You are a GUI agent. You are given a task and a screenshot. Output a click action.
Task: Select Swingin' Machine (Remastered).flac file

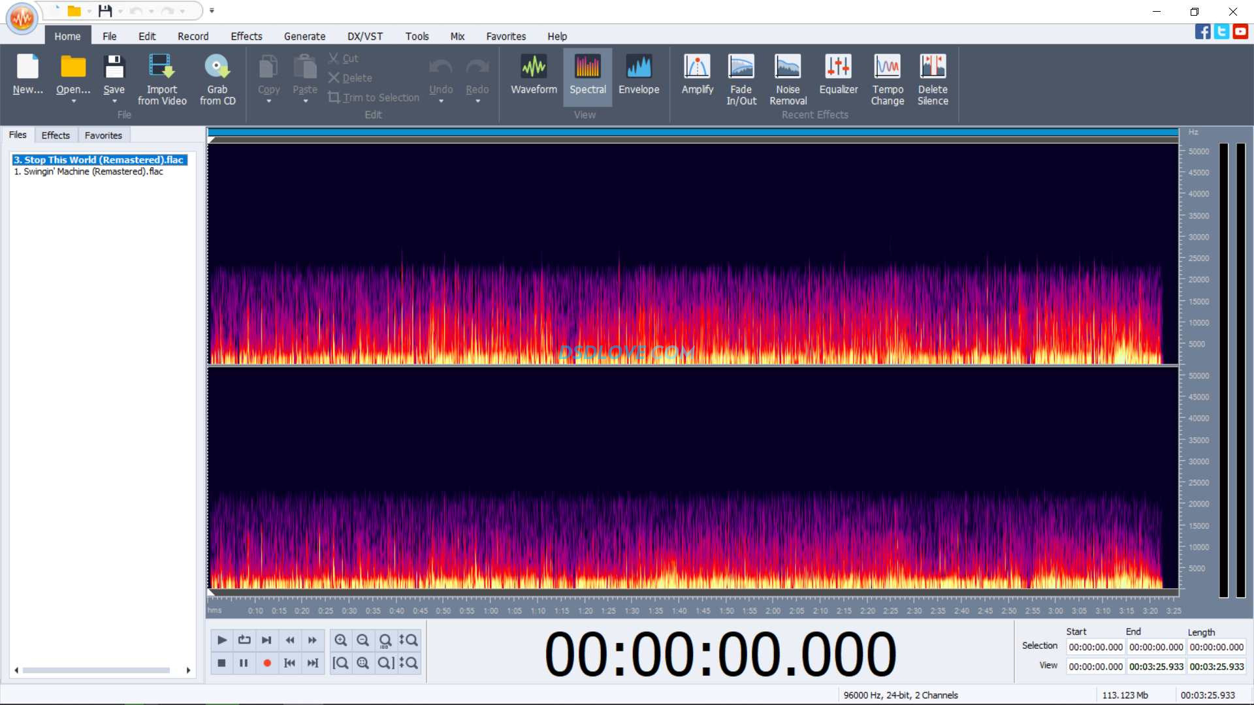tap(88, 172)
